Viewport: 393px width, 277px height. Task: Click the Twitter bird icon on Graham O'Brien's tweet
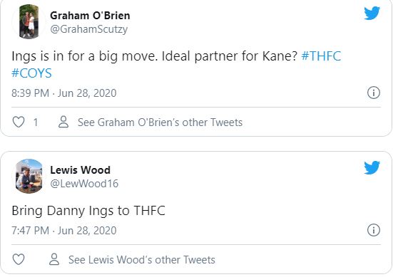(372, 13)
